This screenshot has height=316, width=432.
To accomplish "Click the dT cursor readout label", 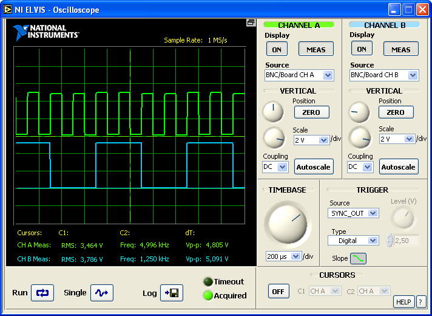I will (x=190, y=233).
